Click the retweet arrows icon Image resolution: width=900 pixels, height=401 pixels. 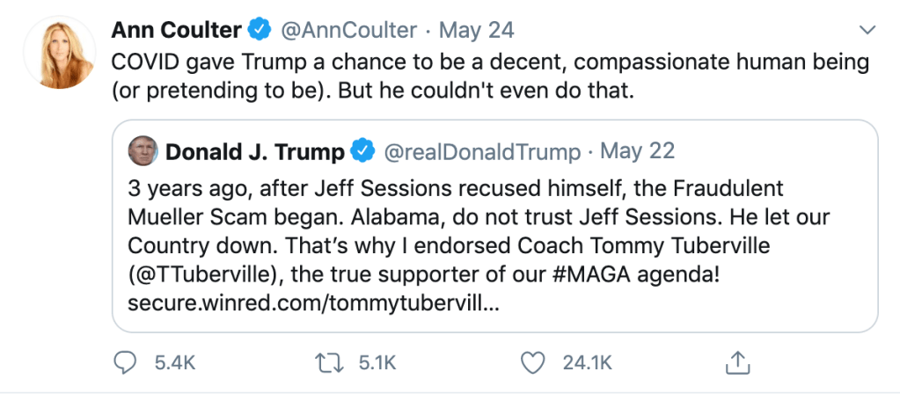(327, 361)
